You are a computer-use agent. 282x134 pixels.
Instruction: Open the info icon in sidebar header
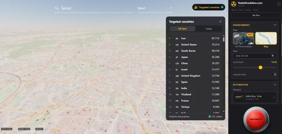[x=279, y=4]
